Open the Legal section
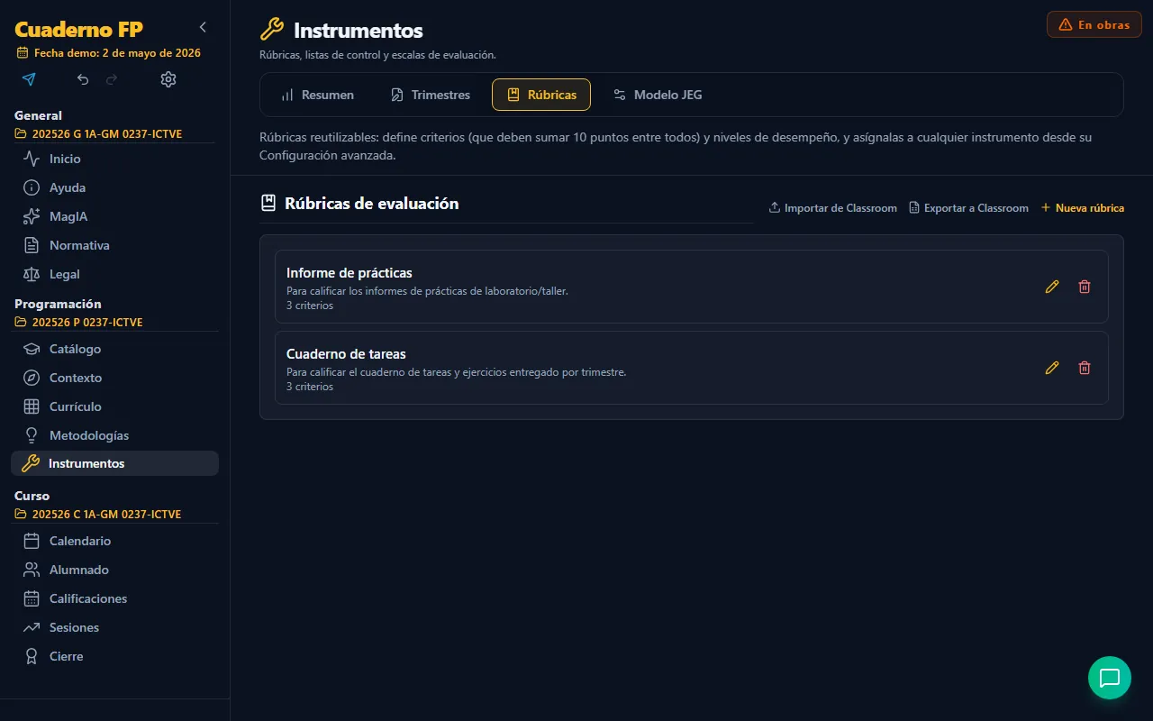This screenshot has width=1153, height=721. [114, 274]
